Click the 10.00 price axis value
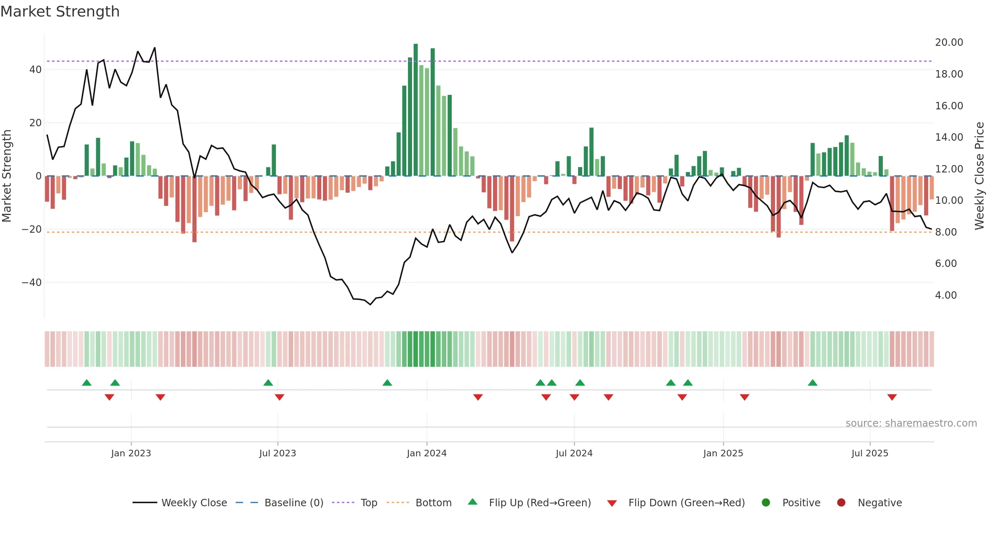This screenshot has width=991, height=557. click(949, 201)
